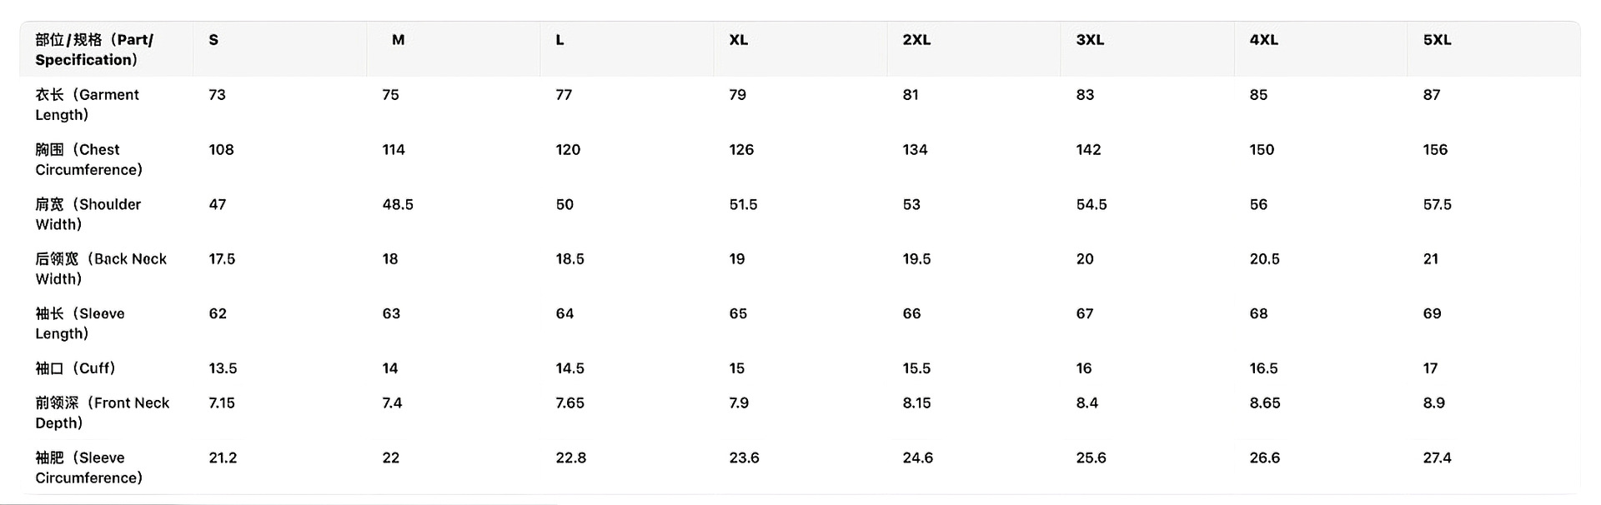Click the Chest Circumference row label

(88, 160)
